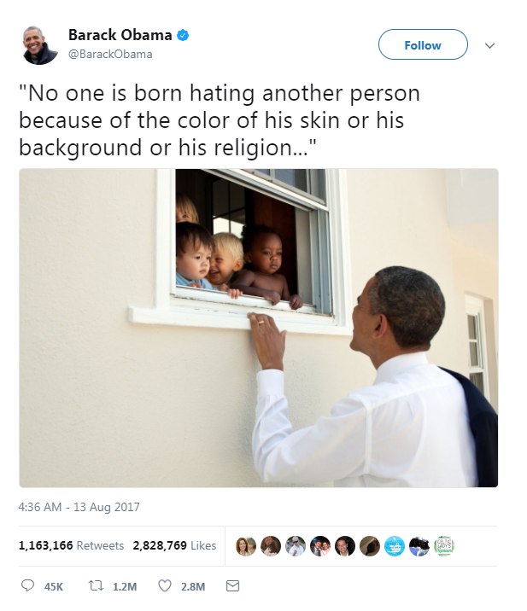Open the tweet photo of the window

[x=259, y=328]
